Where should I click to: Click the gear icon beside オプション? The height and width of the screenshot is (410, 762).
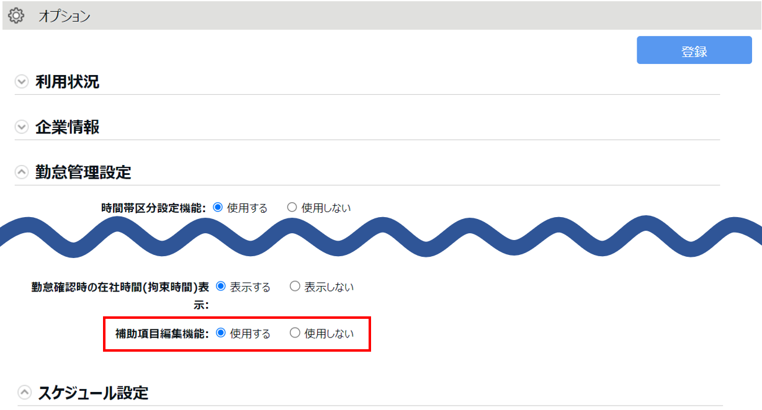(16, 16)
